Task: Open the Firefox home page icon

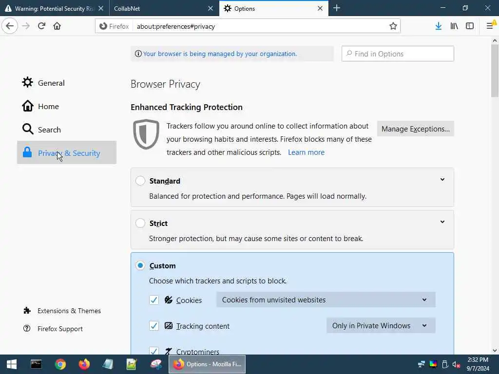Action: (57, 26)
